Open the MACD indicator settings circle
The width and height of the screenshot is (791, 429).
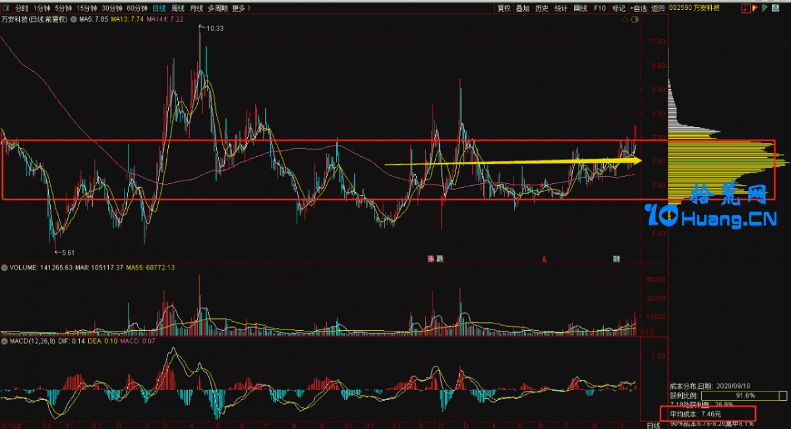click(5, 341)
